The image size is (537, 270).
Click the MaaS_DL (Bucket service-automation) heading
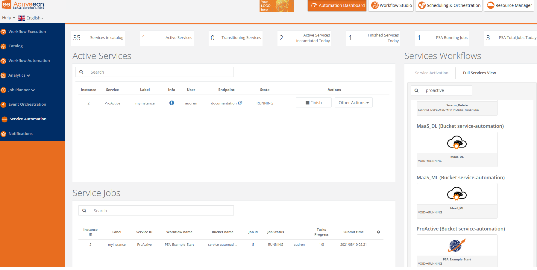460,126
